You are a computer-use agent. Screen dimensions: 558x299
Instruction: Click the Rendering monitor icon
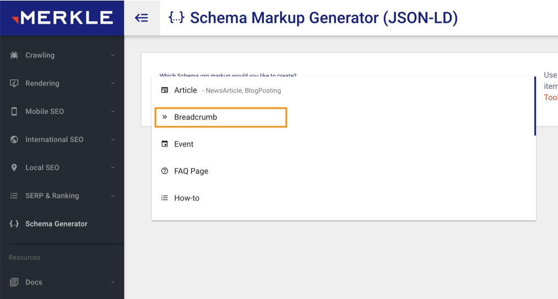click(14, 83)
